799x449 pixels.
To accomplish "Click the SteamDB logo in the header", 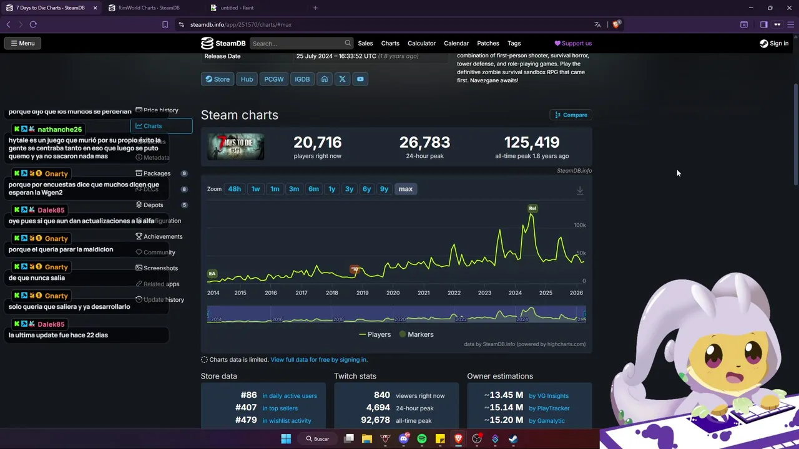I will coord(223,43).
